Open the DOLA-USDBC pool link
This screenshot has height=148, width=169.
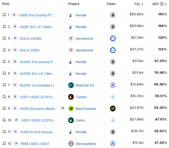point(31,39)
